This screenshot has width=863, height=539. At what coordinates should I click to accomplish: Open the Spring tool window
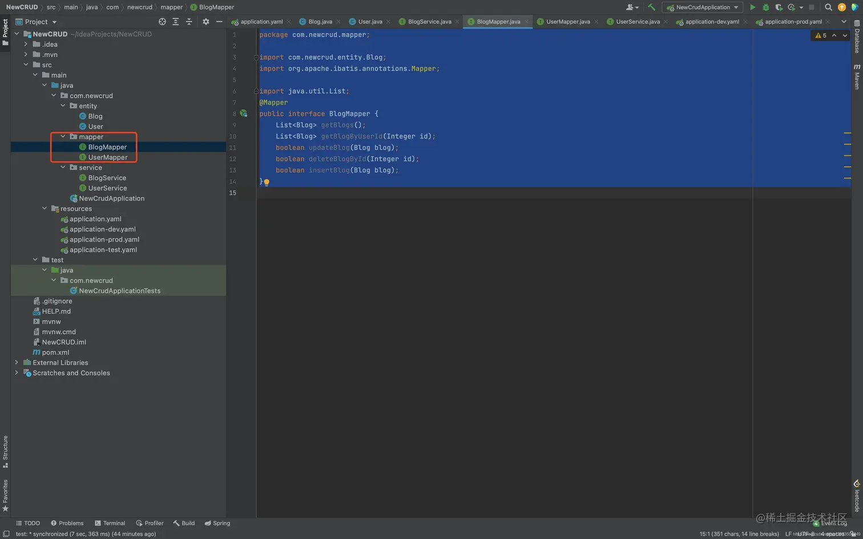(217, 523)
